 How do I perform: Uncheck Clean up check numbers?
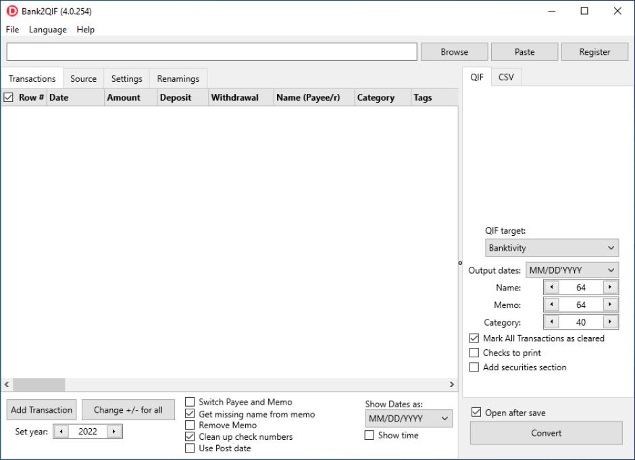coord(190,436)
